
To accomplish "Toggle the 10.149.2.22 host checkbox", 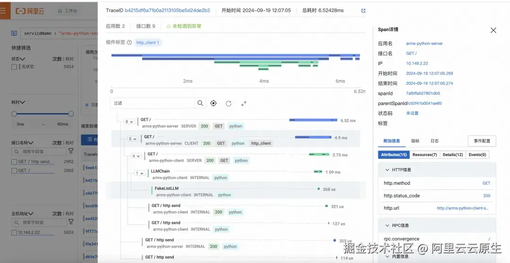I will 14,232.
